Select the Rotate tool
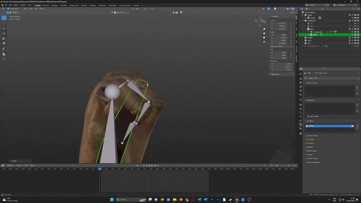 point(4,33)
